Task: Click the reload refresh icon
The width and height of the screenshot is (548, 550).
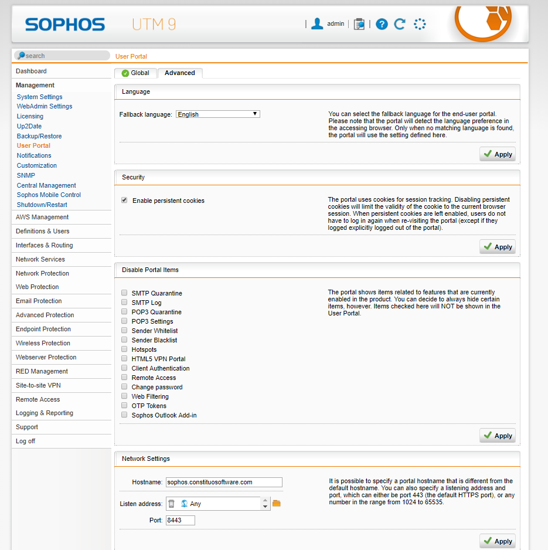Action: 400,24
